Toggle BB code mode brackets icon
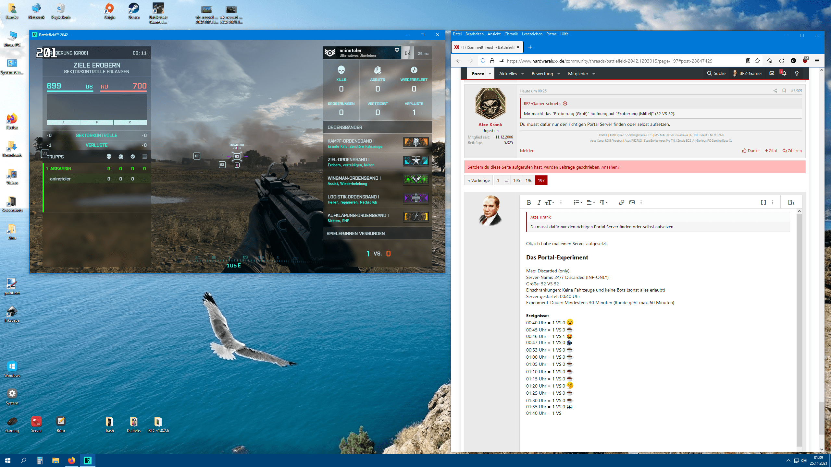The height and width of the screenshot is (467, 831). point(763,202)
